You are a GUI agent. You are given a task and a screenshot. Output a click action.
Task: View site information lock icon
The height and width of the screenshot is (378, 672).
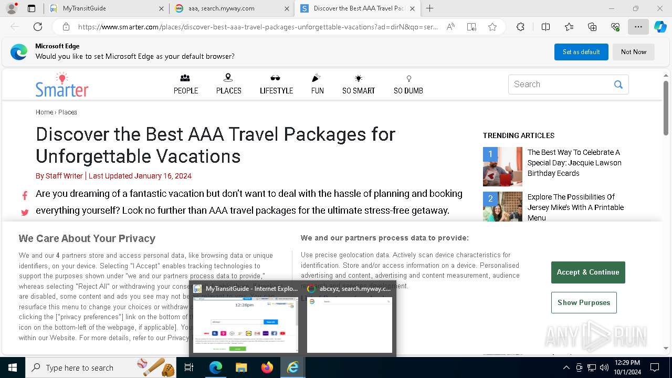point(66,27)
